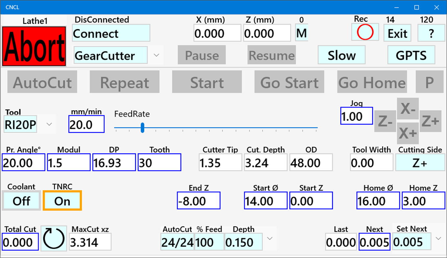Click the Rec recording circle icon

coord(365,32)
